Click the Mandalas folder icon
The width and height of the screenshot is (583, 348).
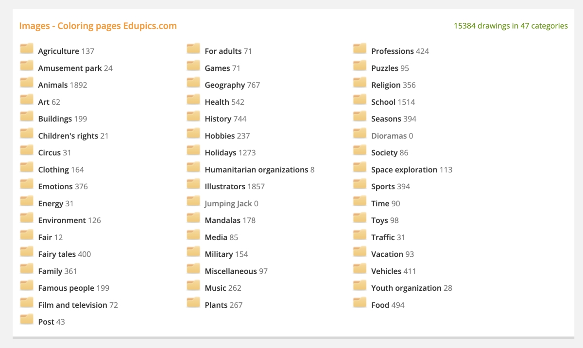click(193, 218)
